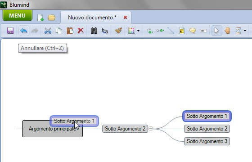The image size is (252, 162).
Task: Select the Sotto Argomento 3 node
Action: tap(207, 141)
